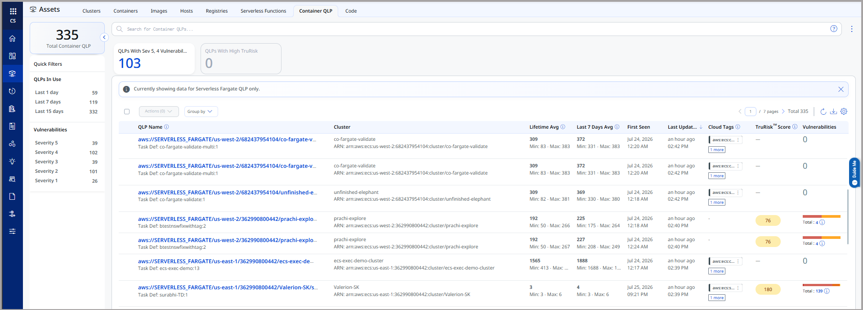Open the document page icon in sidebar

coord(13,197)
